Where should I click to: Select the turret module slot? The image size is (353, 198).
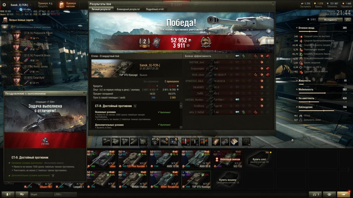(116, 142)
